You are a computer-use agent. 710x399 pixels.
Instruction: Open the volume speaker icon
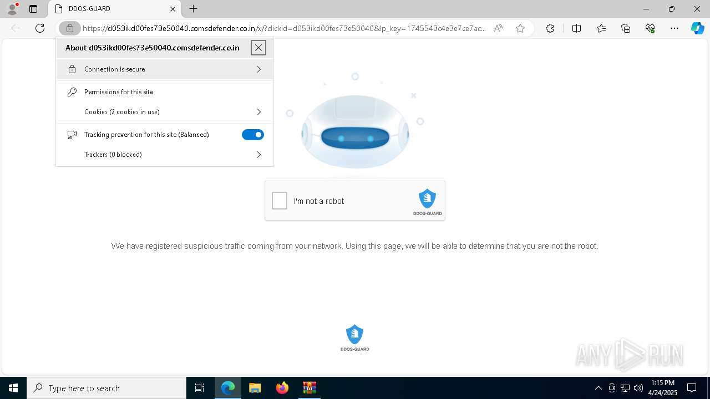[638, 388]
